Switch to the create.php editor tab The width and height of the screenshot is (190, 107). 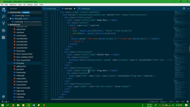tap(85, 9)
